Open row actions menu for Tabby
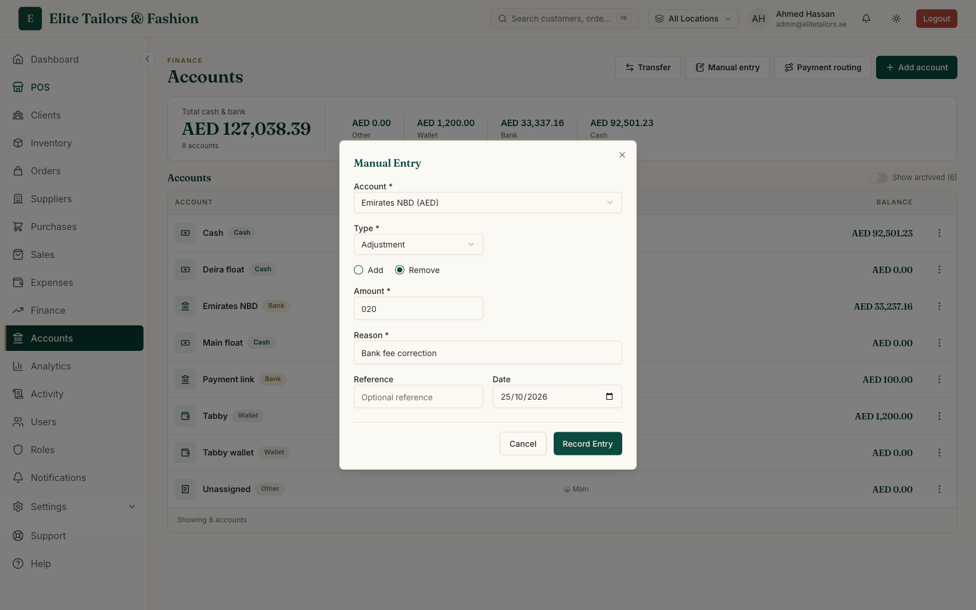Viewport: 976px width, 610px height. click(939, 416)
